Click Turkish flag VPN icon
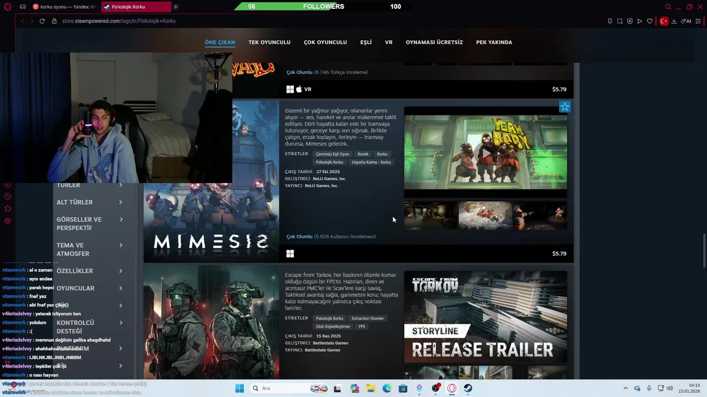707x397 pixels. (x=664, y=21)
